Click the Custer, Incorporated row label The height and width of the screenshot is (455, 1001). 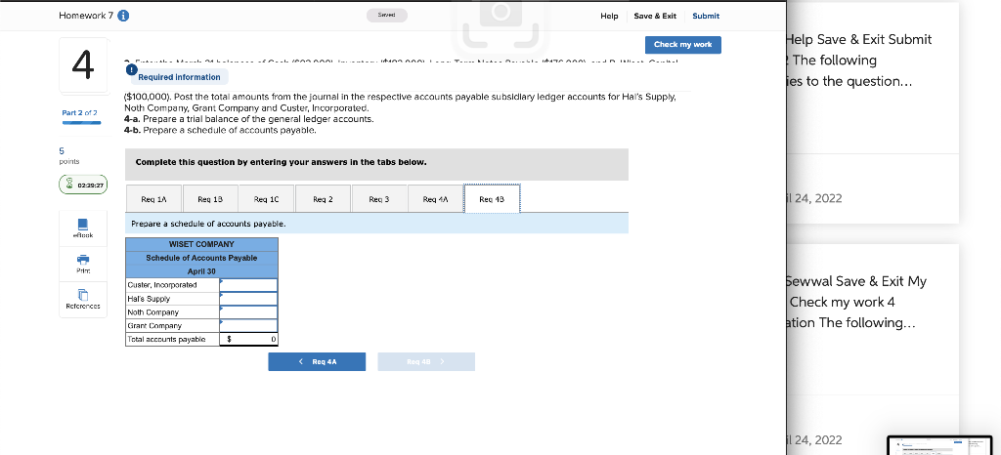[172, 285]
